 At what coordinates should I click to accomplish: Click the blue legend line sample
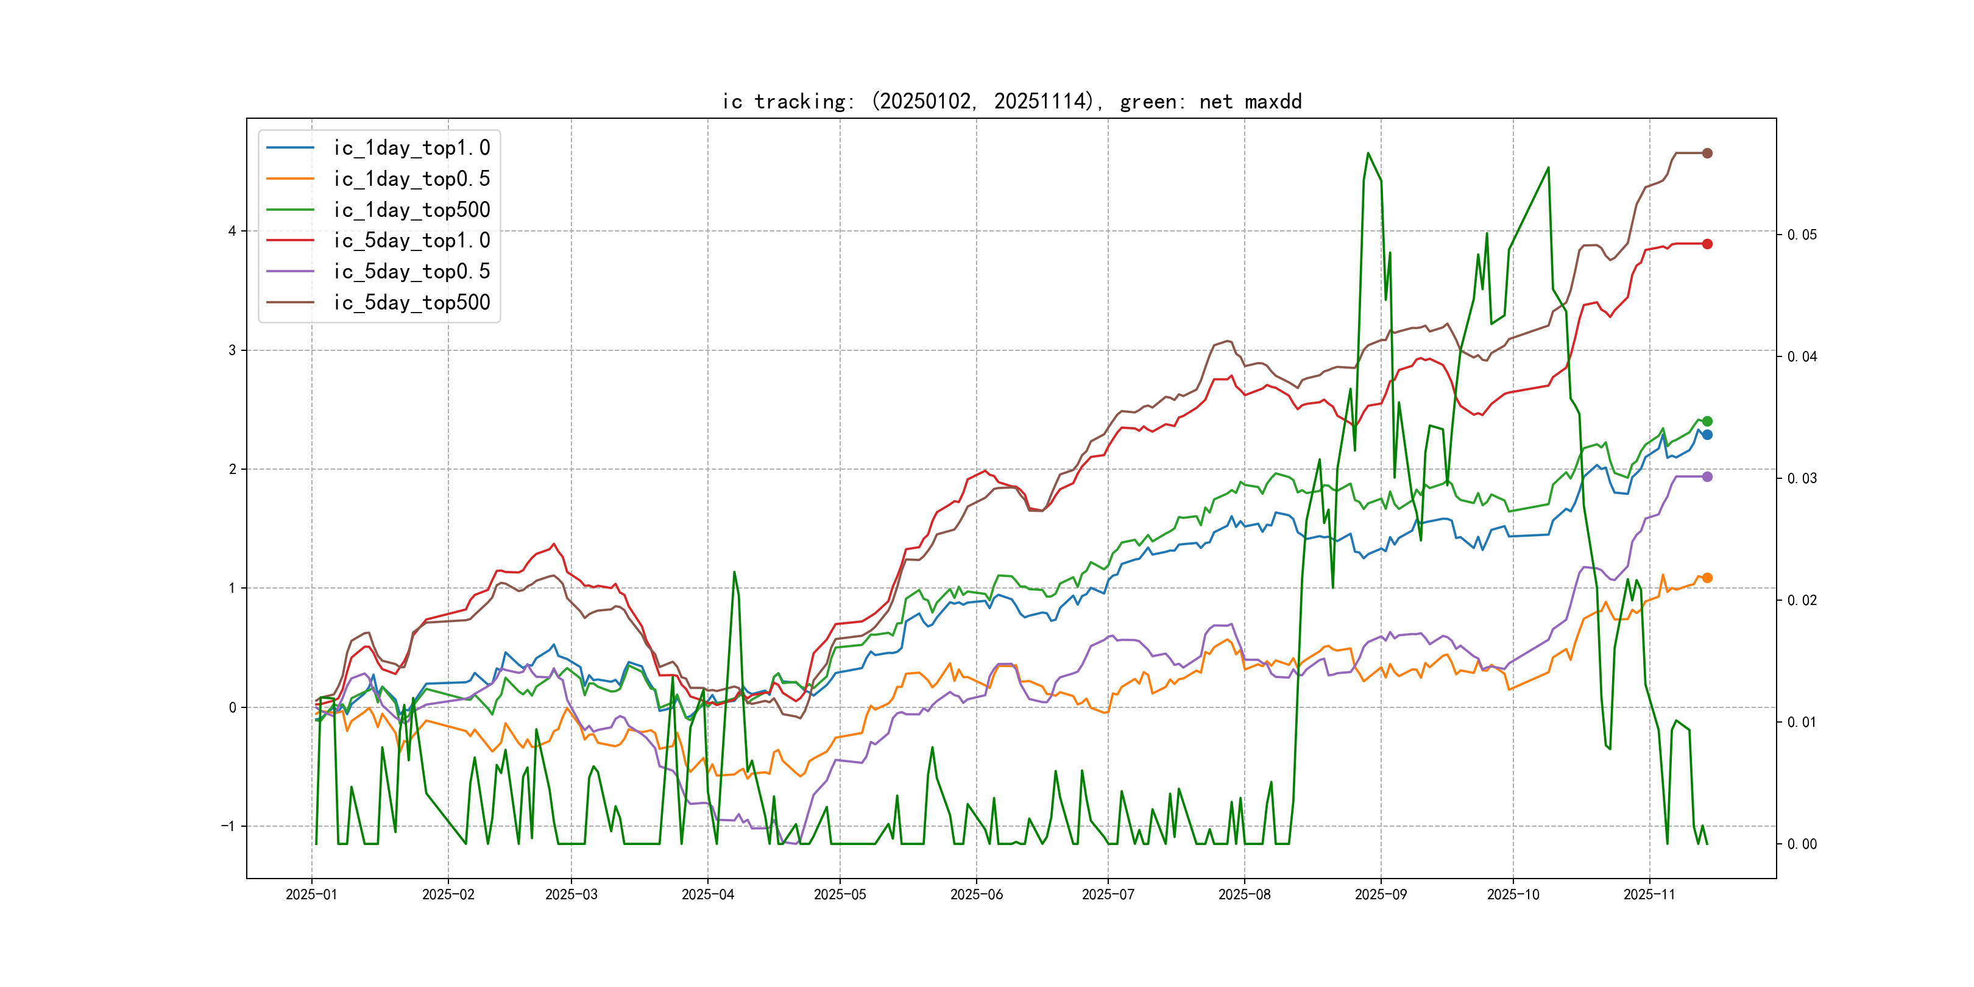[289, 148]
